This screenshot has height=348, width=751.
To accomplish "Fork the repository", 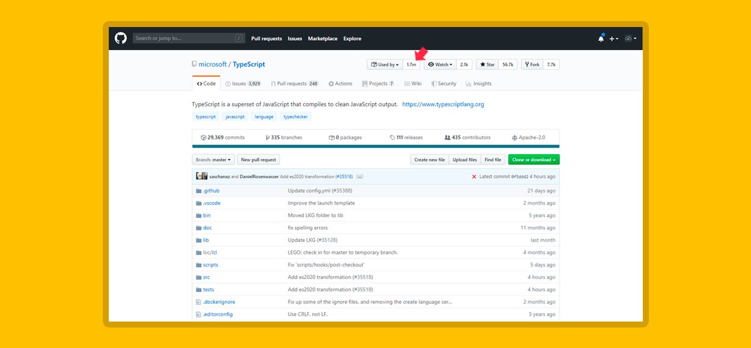I will pos(532,64).
